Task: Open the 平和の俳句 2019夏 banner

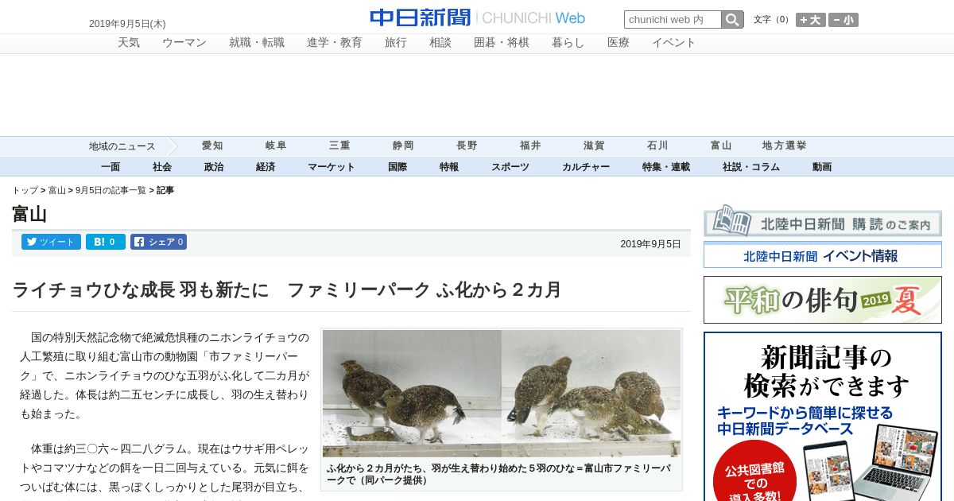Action: (823, 300)
